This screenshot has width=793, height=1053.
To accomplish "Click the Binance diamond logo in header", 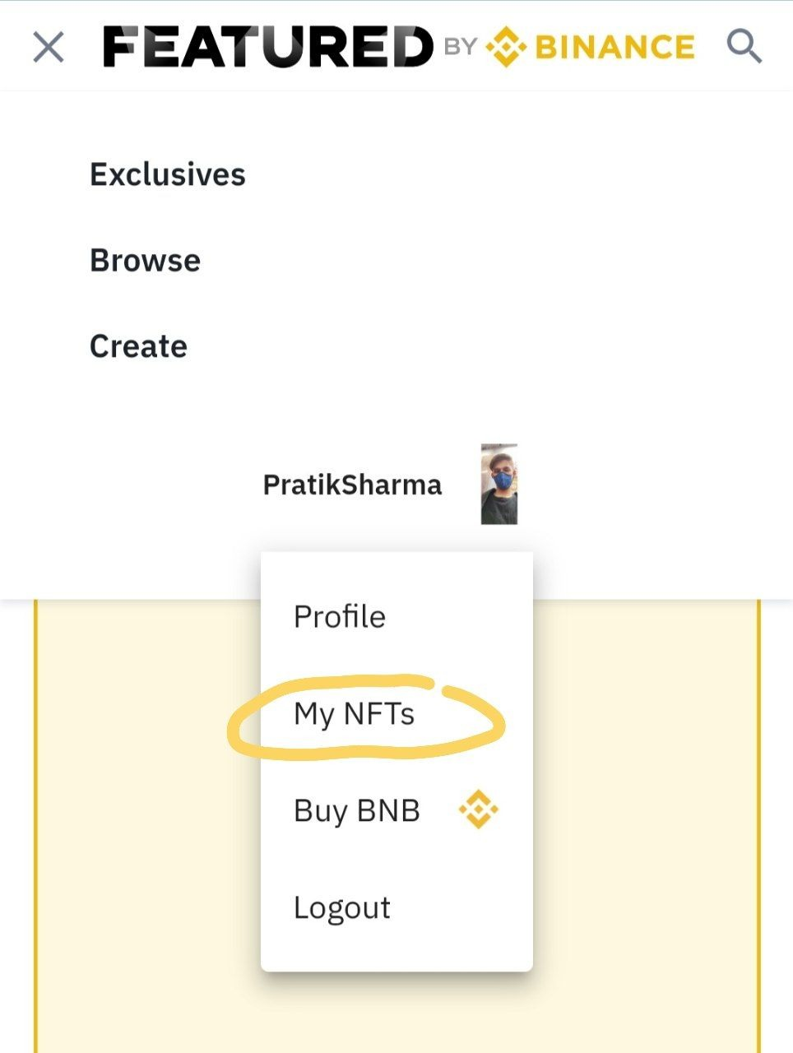I will point(505,47).
